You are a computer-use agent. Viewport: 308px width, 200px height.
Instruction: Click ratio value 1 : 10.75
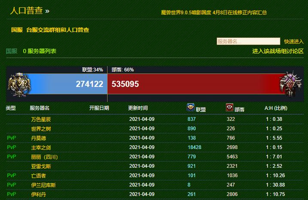click(x=275, y=194)
